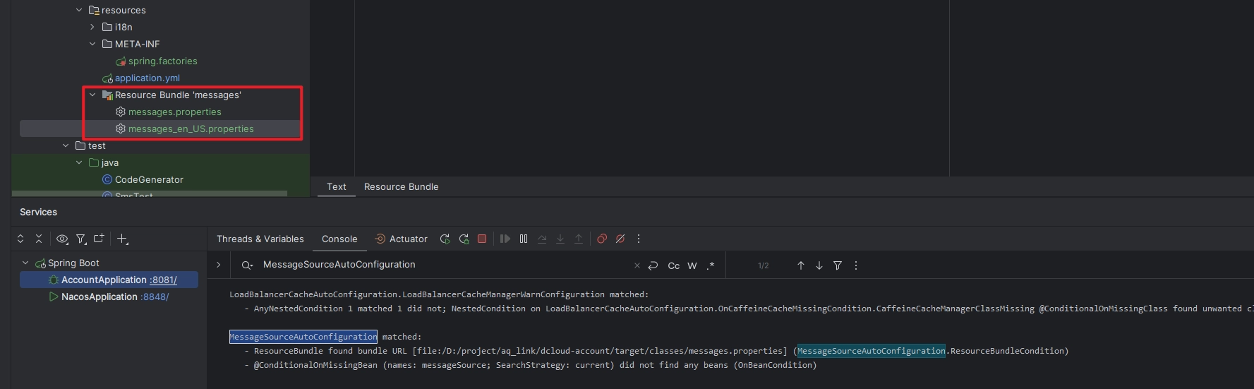
Task: Click the Step Into debugger icon
Action: tap(560, 239)
